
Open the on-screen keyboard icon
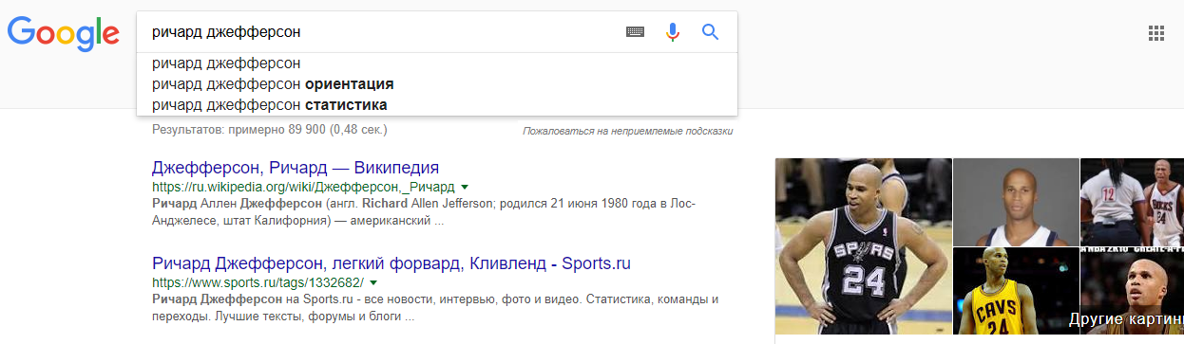tap(635, 32)
